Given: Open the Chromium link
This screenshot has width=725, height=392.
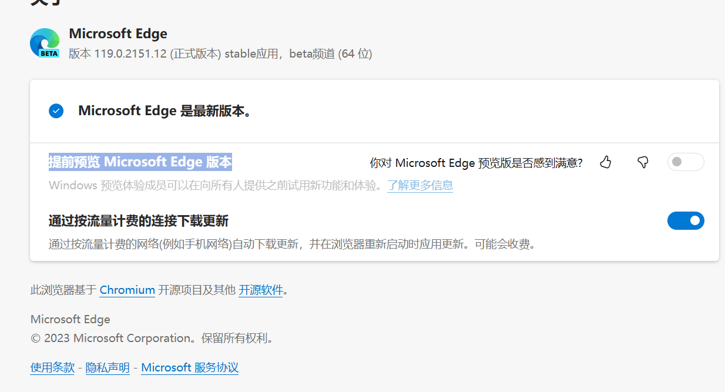Looking at the screenshot, I should [x=127, y=290].
